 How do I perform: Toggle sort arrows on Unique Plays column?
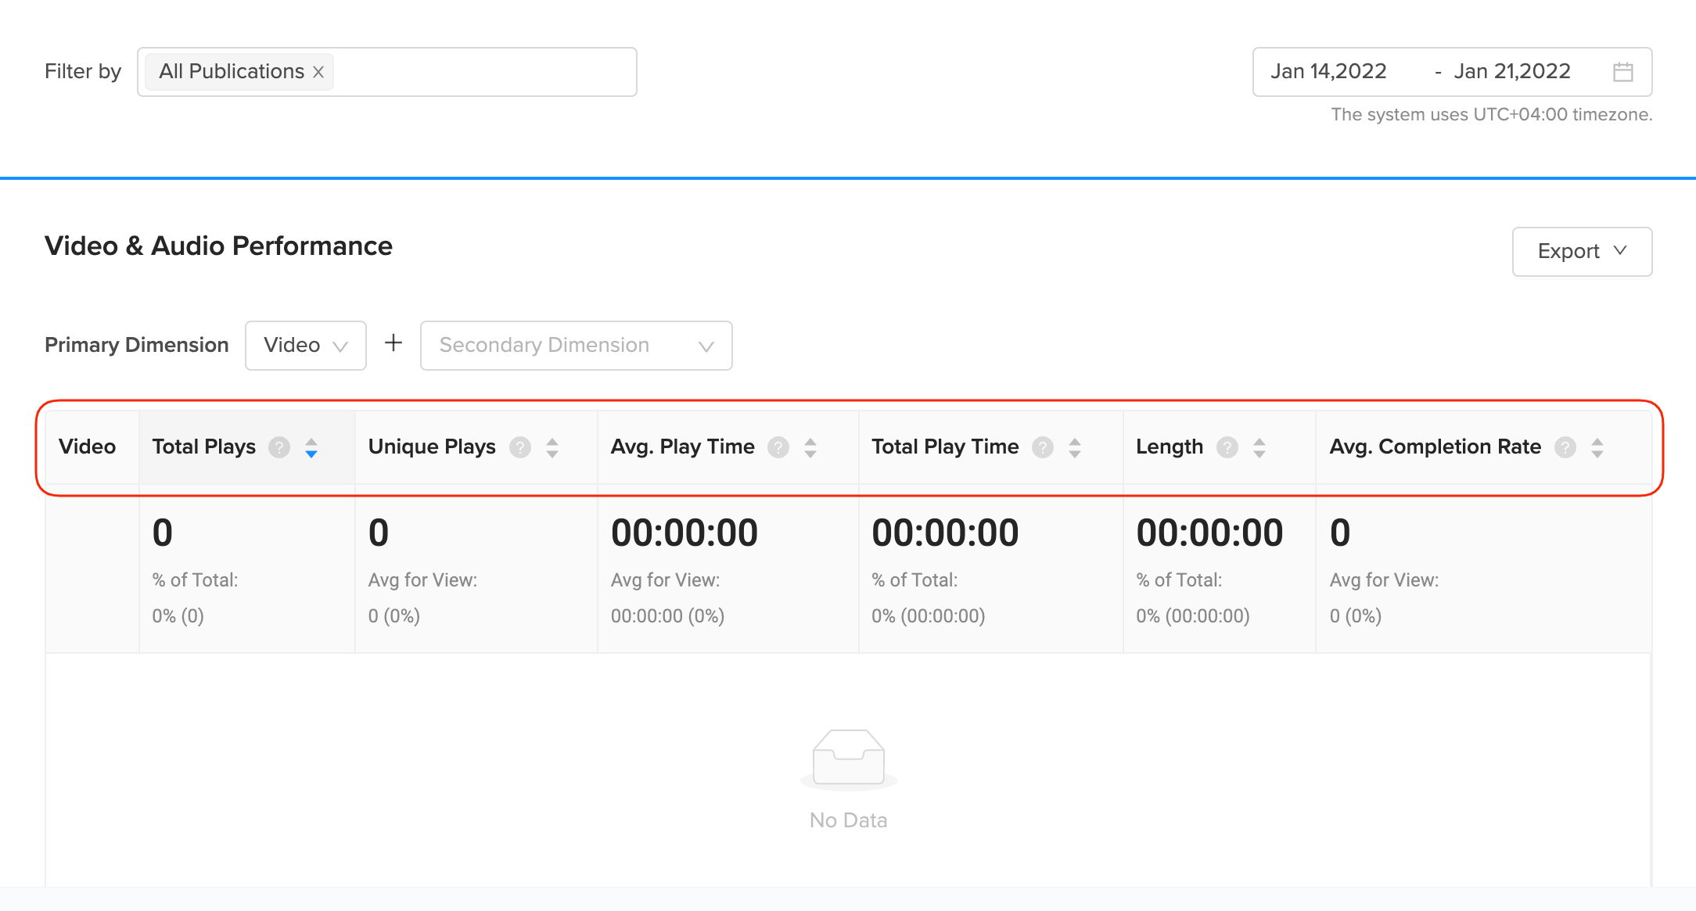(x=552, y=447)
